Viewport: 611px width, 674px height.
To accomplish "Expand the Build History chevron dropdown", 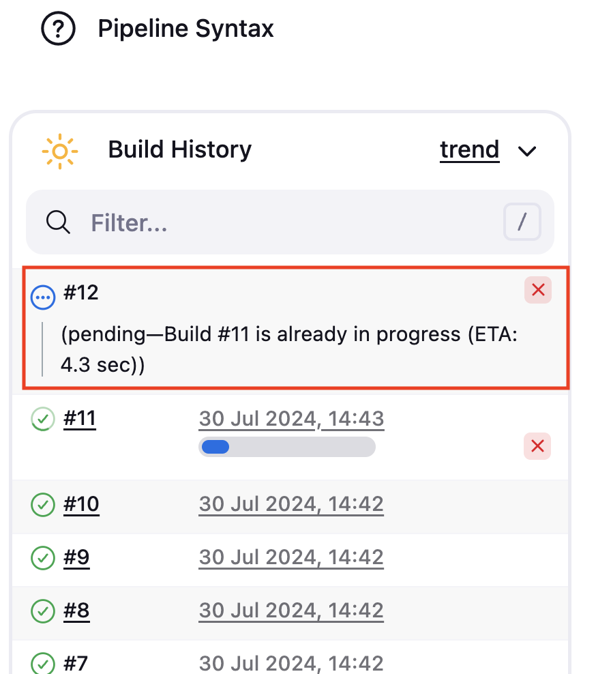I will pyautogui.click(x=527, y=151).
